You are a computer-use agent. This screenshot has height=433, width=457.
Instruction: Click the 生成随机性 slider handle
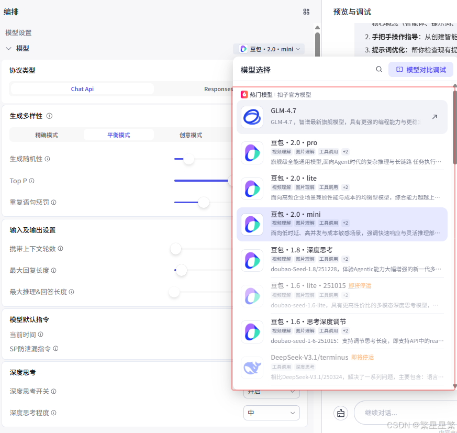tap(188, 159)
